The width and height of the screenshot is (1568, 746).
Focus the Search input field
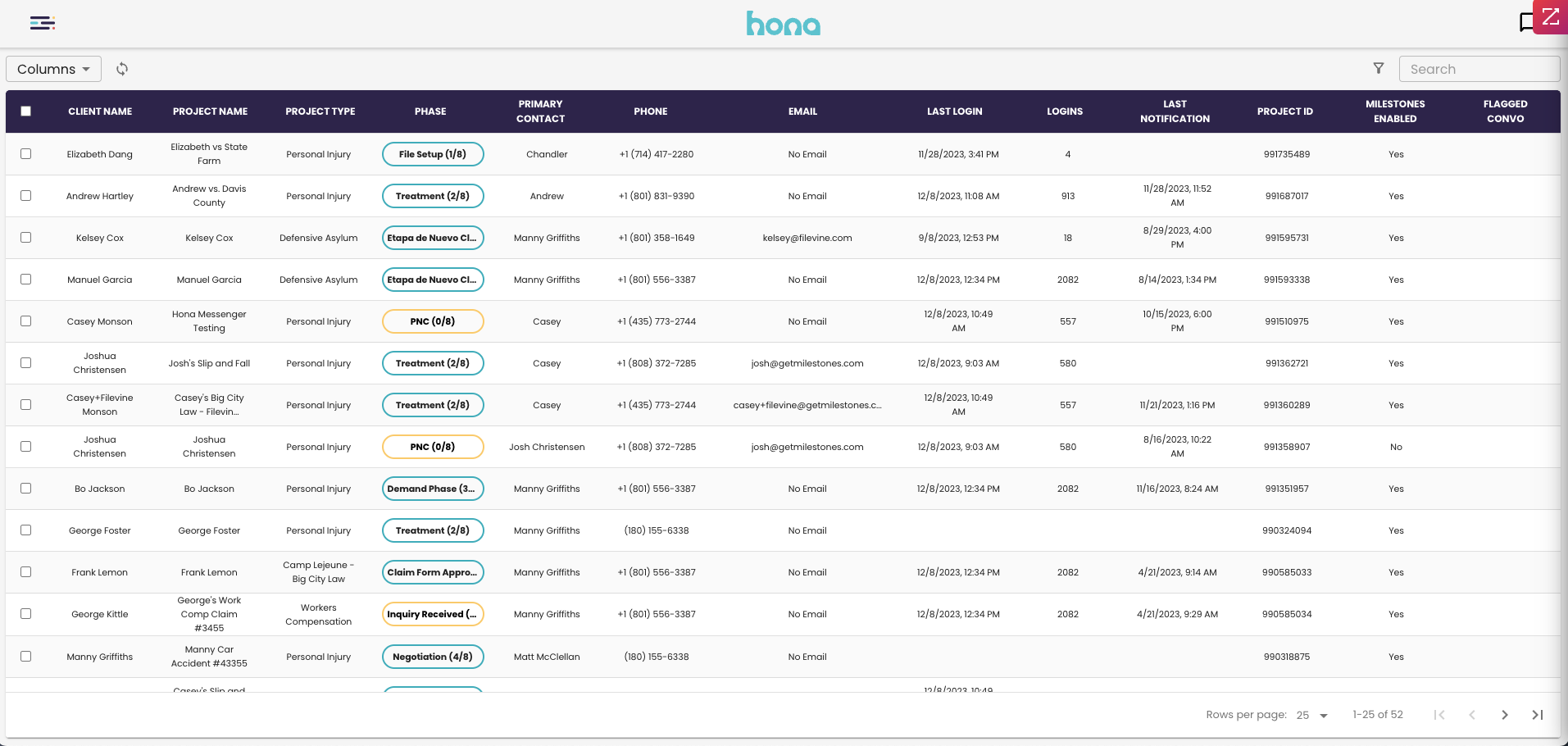coord(1478,69)
